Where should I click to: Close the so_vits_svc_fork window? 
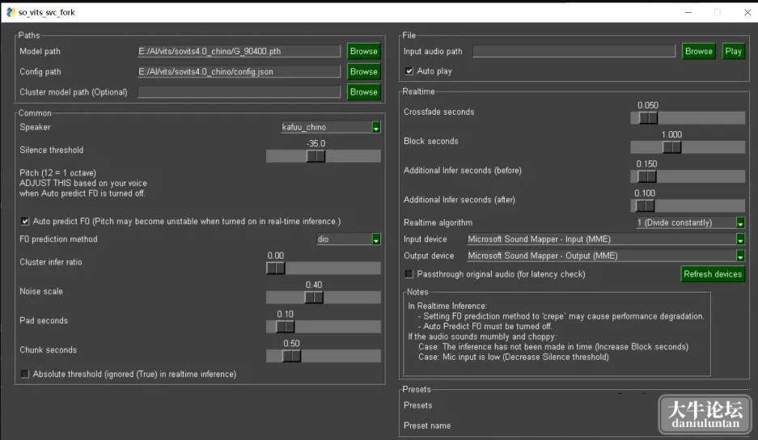[747, 13]
